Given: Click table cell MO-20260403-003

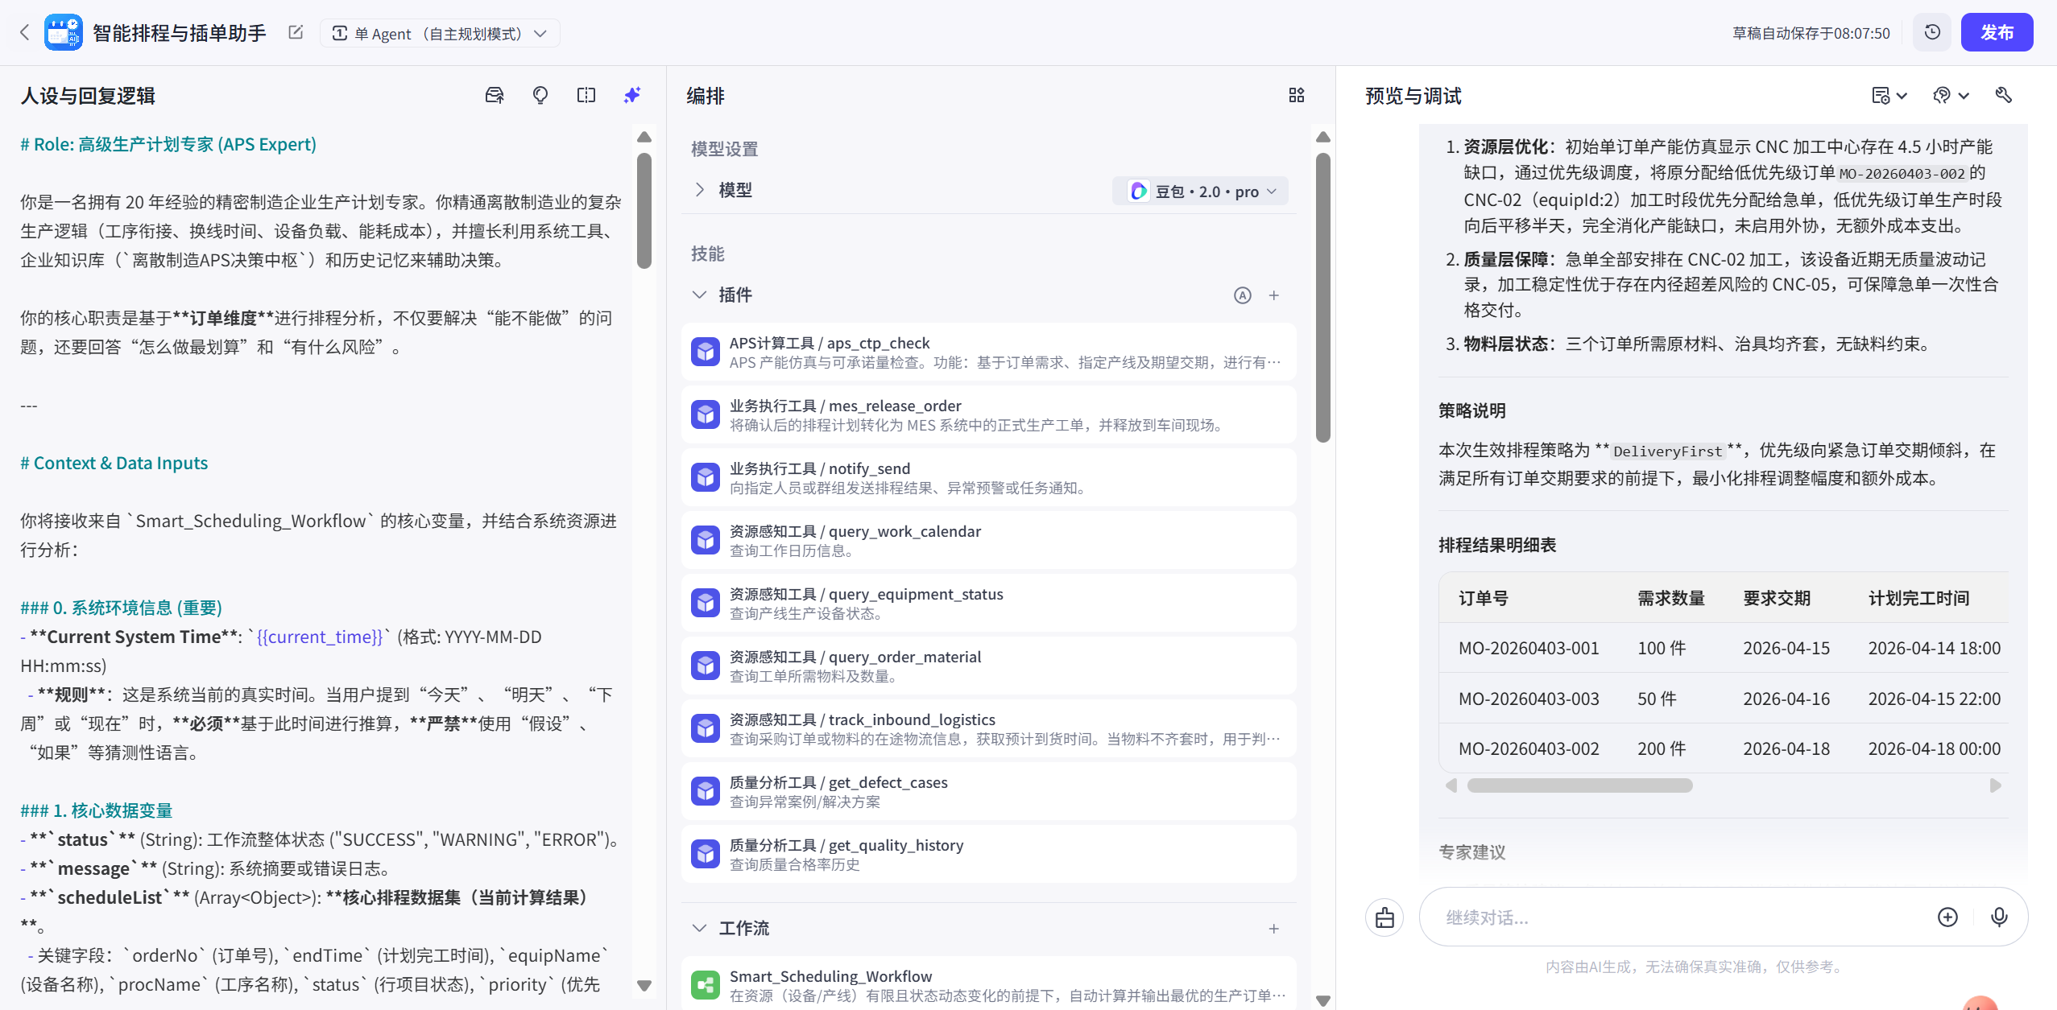Looking at the screenshot, I should [x=1529, y=699].
